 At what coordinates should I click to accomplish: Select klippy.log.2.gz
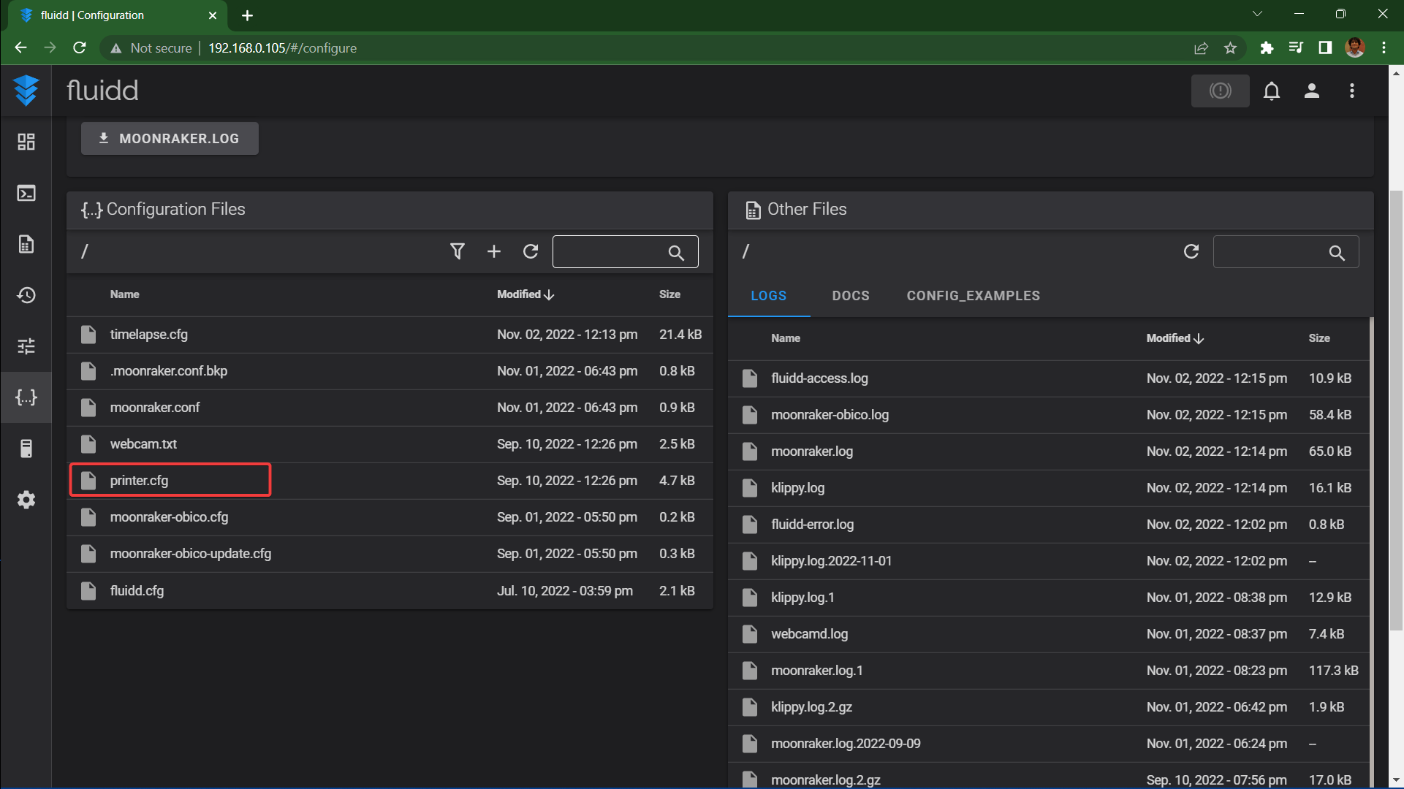1048,707
